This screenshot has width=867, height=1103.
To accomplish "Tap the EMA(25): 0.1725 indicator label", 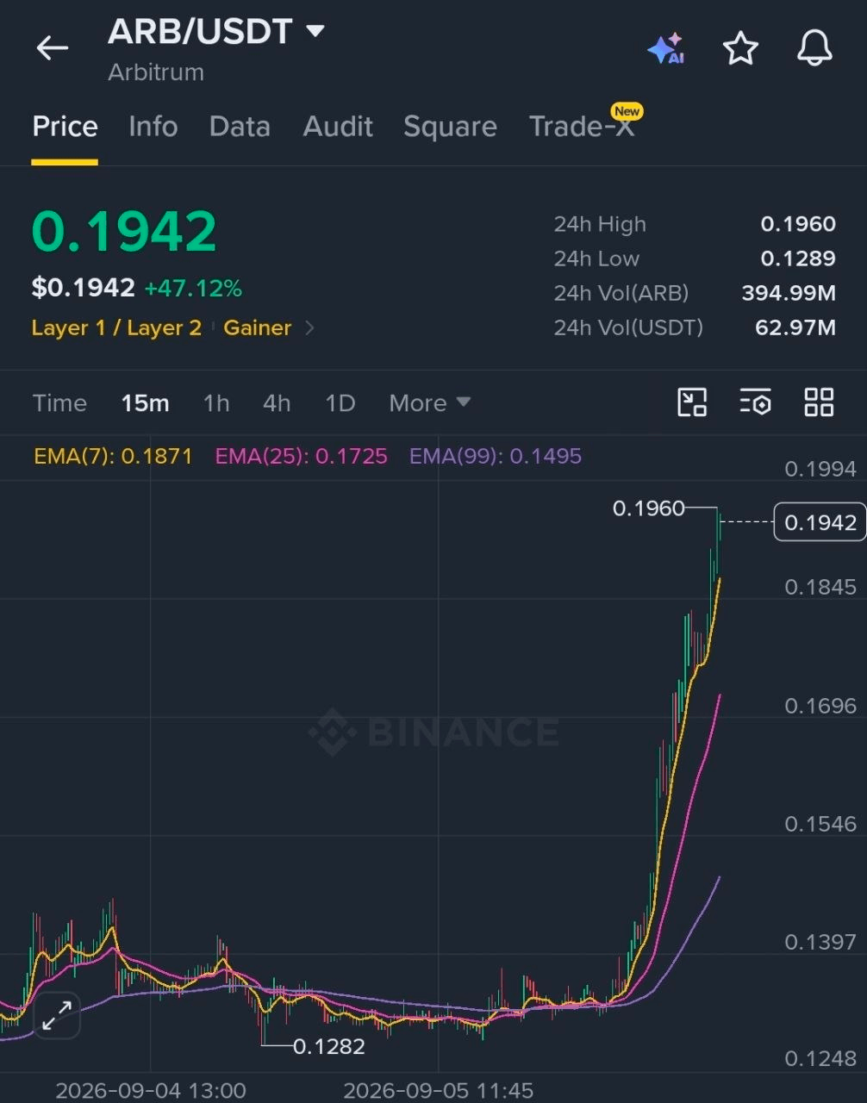I will click(x=301, y=456).
